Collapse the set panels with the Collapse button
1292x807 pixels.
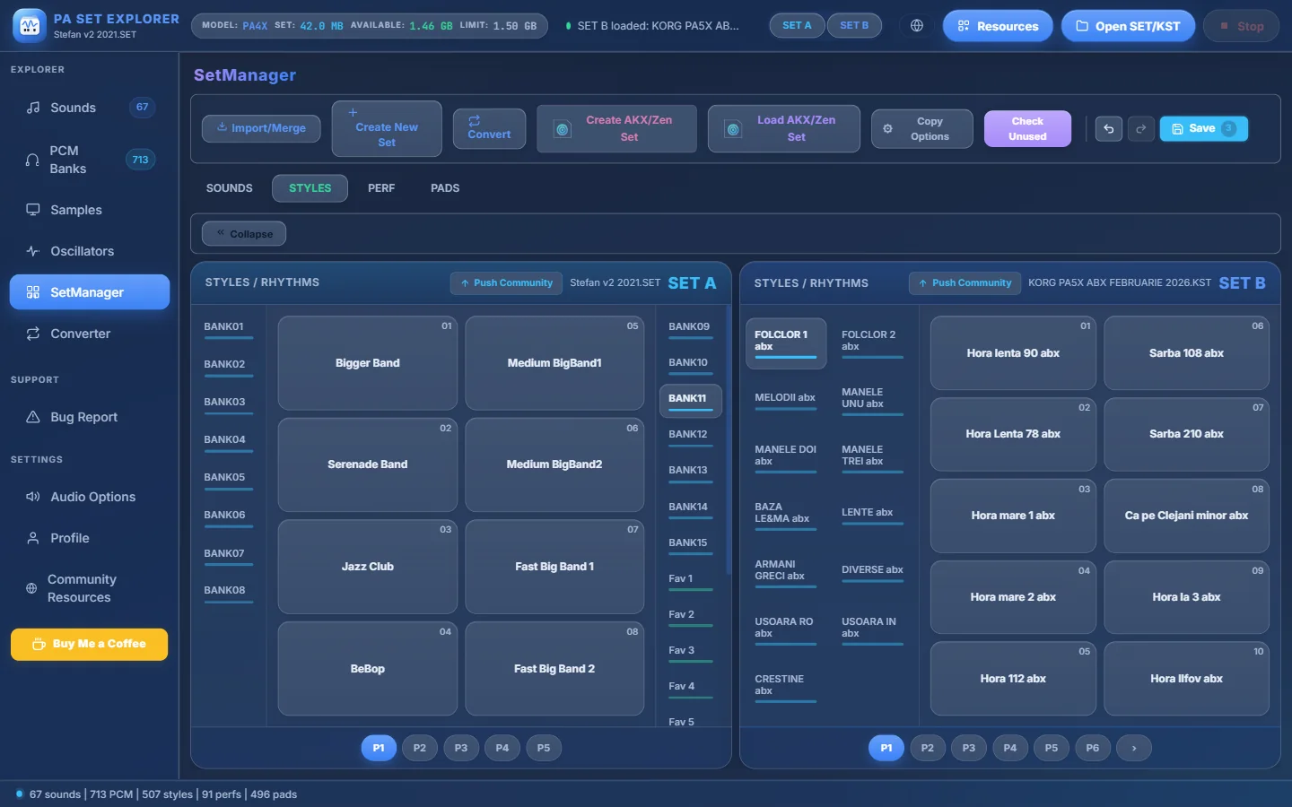pyautogui.click(x=244, y=234)
